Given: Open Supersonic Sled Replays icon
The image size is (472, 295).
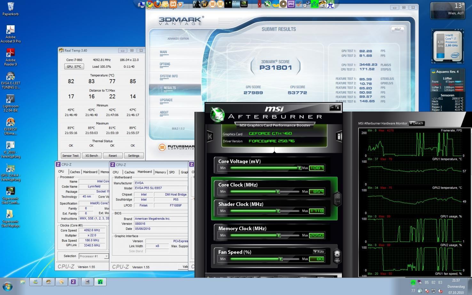Looking at the screenshot, I should (11, 218).
